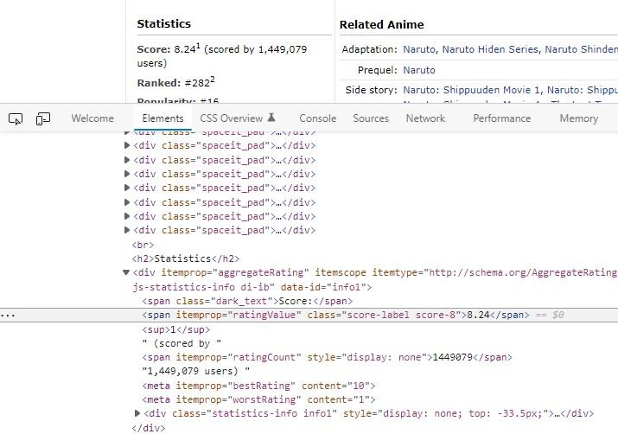Click the Related Anime heading
The height and width of the screenshot is (434, 618).
381,24
